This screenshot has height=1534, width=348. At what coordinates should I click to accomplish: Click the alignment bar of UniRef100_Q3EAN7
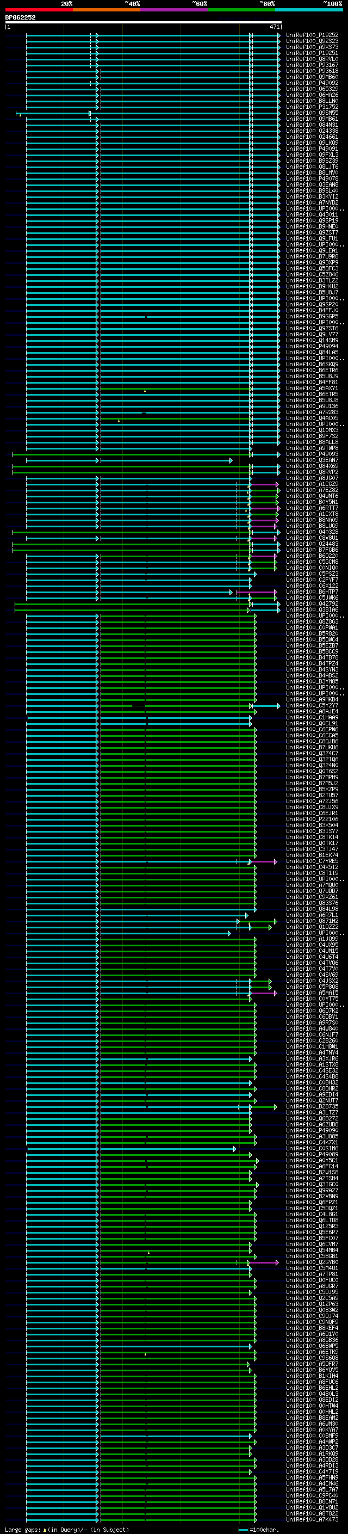129,460
